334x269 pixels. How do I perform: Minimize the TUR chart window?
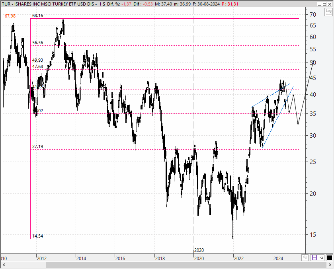[x=319, y=4]
